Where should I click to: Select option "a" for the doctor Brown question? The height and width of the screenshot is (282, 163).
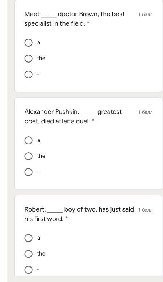click(x=28, y=43)
